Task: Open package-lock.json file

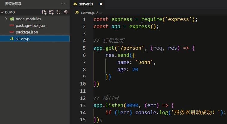Action: (x=31, y=26)
